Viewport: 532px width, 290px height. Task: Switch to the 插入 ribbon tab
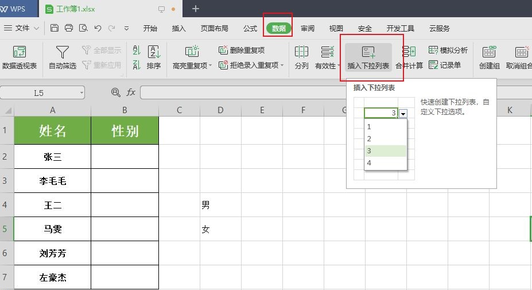(179, 28)
